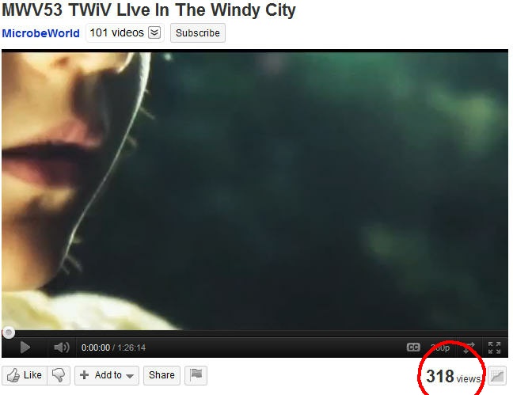Subscribe to the MicrobeWorld channel
513x395 pixels.
198,32
